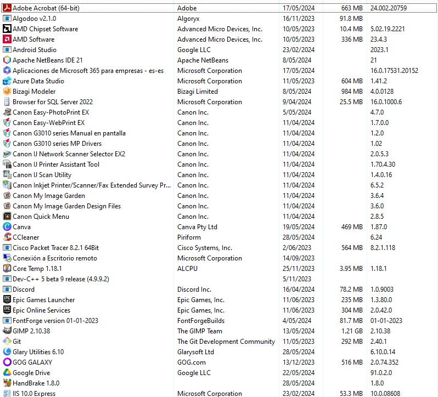This screenshot has height=397, width=438.
Task: Click the Canon Quick Menu icon
Action: (x=7, y=216)
